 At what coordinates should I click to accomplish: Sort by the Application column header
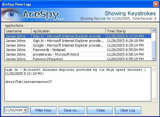coord(69,31)
